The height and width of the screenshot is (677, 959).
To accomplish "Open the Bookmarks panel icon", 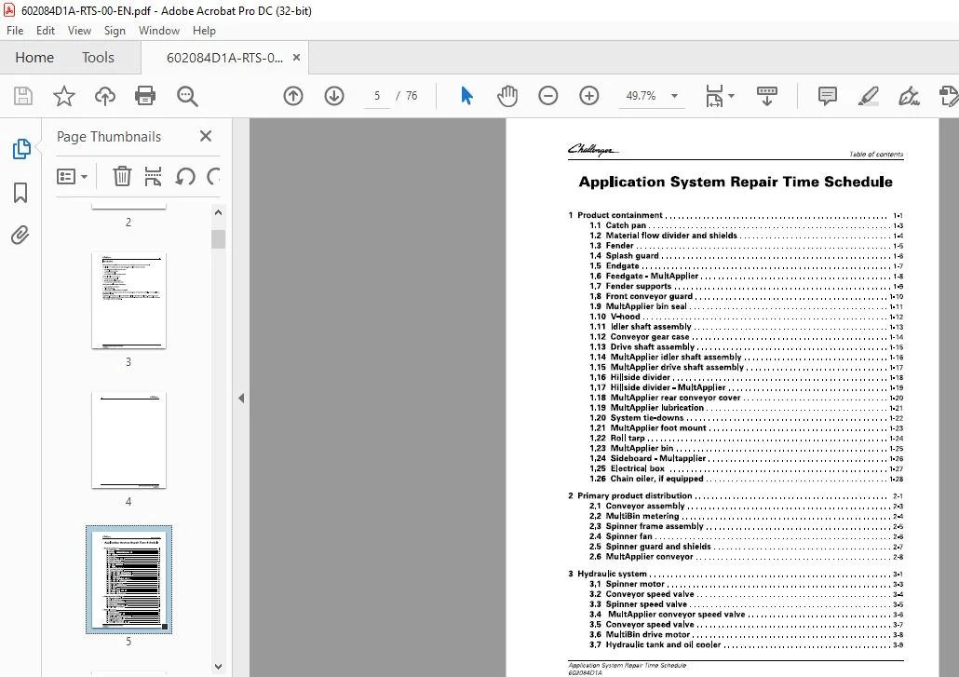I will tap(20, 192).
